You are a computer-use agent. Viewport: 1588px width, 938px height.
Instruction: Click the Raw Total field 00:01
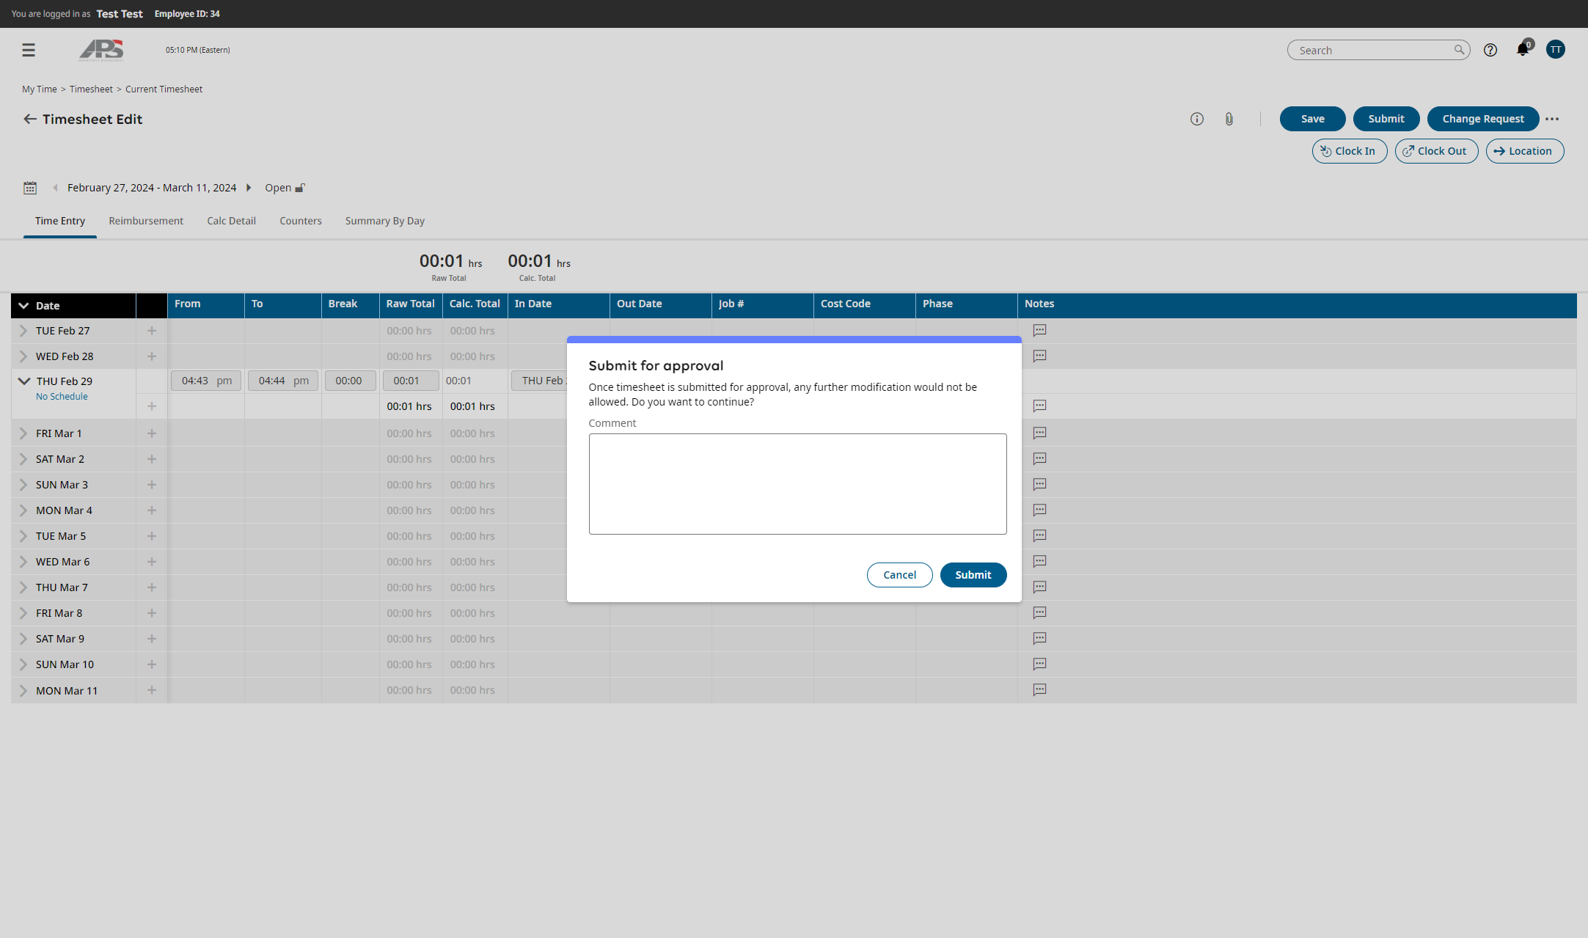point(411,381)
